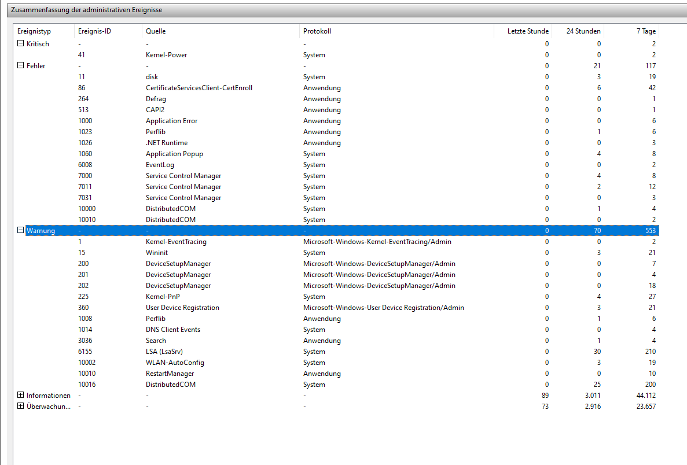Collapse the Kritisch event group
This screenshot has width=687, height=465.
point(20,43)
